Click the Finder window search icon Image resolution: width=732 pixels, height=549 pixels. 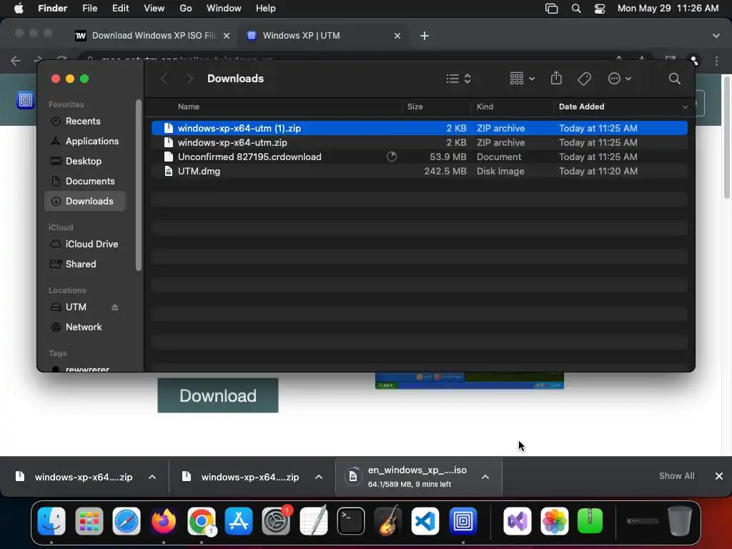pyautogui.click(x=674, y=79)
